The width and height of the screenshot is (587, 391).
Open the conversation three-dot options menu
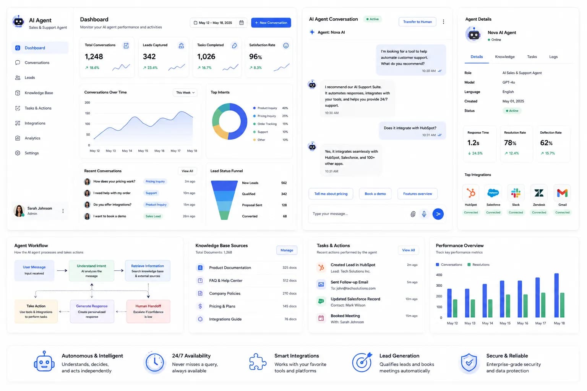tap(443, 22)
